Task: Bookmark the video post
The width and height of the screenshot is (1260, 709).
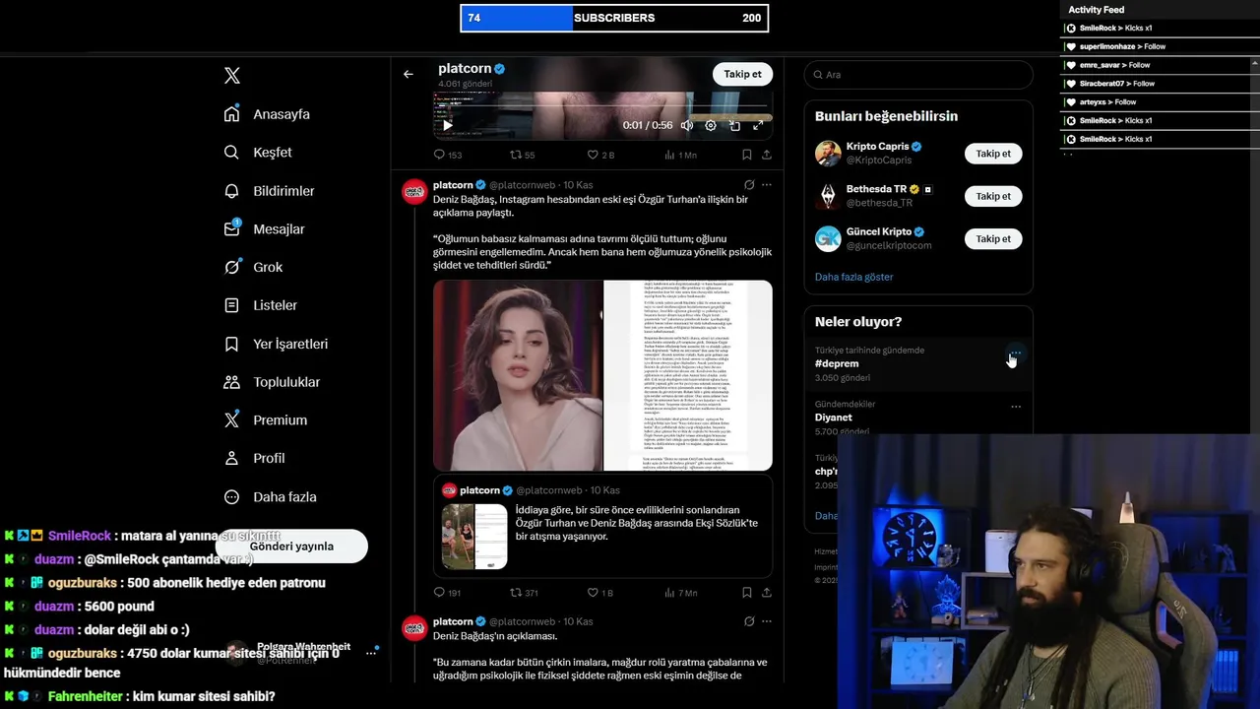Action: coord(746,155)
